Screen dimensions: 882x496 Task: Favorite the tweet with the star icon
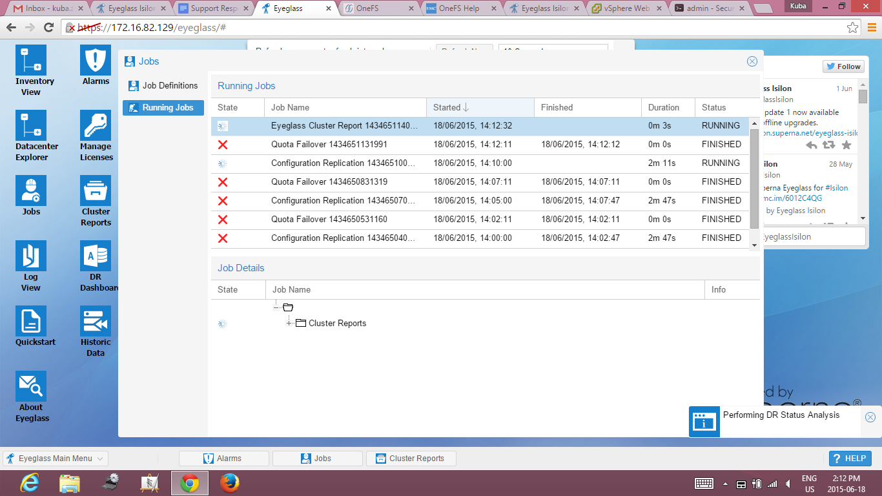point(846,145)
